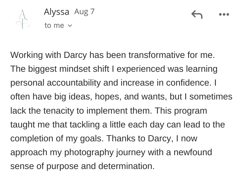The image size is (239, 181).
Task: Click the phrase "biggest mindset shift"
Action: tap(69, 69)
